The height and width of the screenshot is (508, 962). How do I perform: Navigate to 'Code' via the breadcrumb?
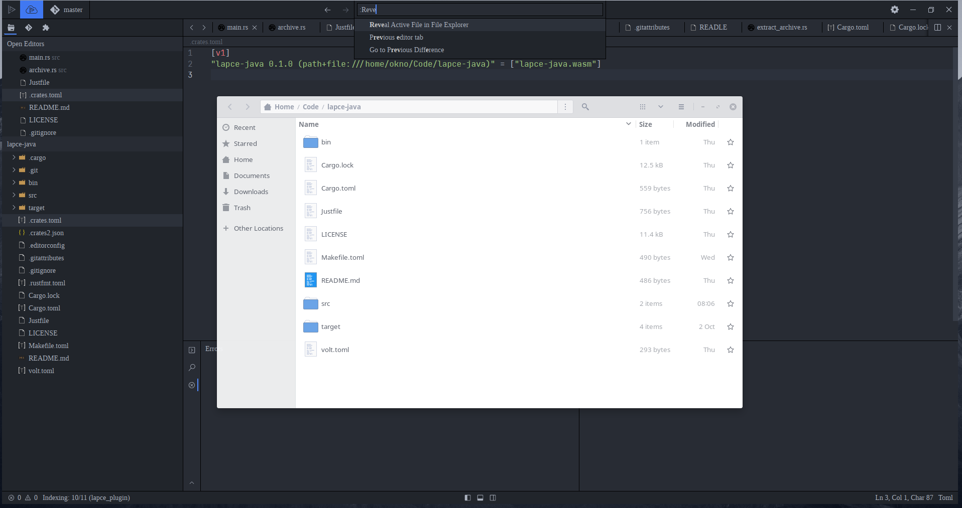[x=310, y=106]
